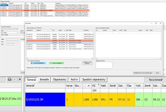
Task: Click the Ulice input field
Action: (x=12, y=42)
